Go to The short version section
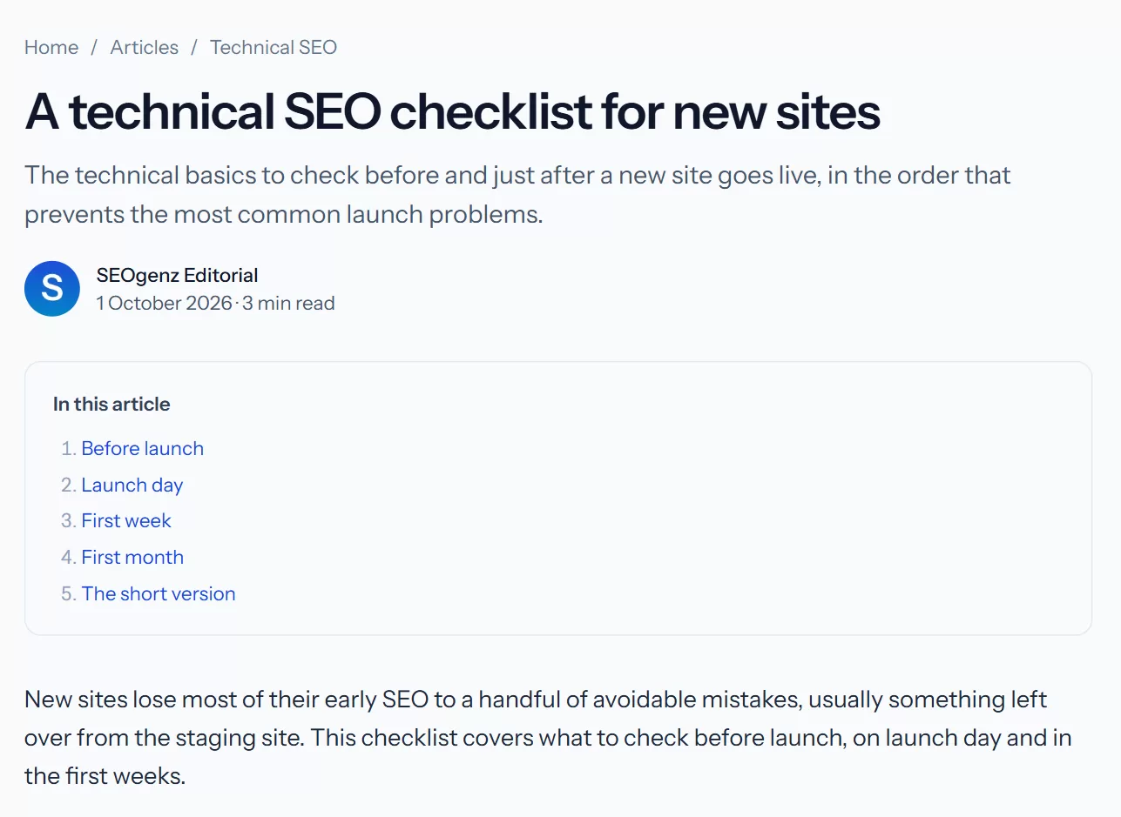This screenshot has width=1121, height=817. click(159, 593)
